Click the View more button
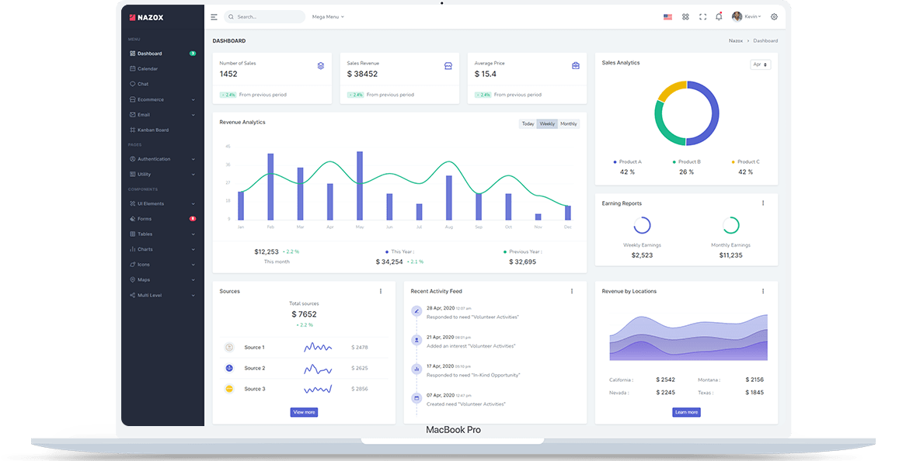 [304, 412]
